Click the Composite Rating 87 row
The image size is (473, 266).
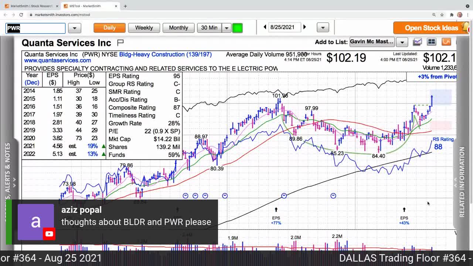pyautogui.click(x=144, y=108)
